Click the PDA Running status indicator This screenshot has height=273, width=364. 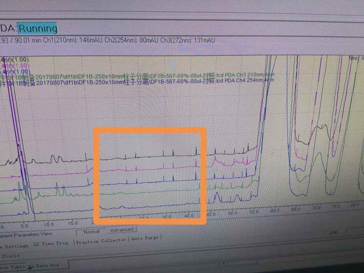[38, 28]
